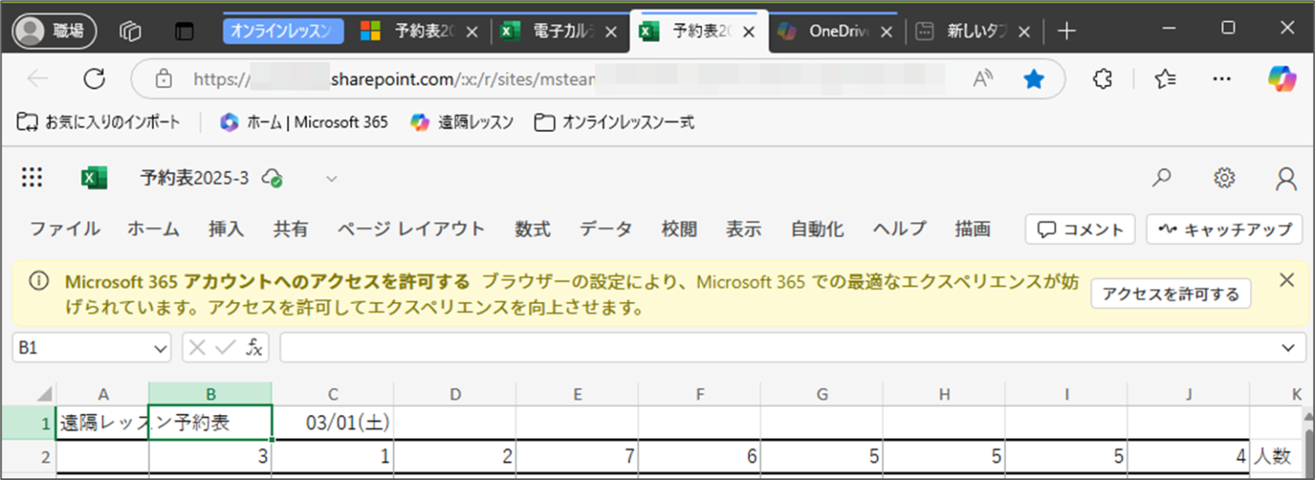The width and height of the screenshot is (1315, 480).
Task: Open the ページ レイアウト ribbon tab
Action: pyautogui.click(x=411, y=228)
